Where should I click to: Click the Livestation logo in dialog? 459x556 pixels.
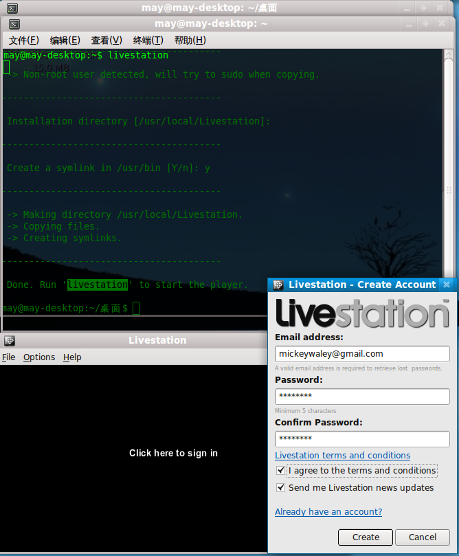click(362, 313)
